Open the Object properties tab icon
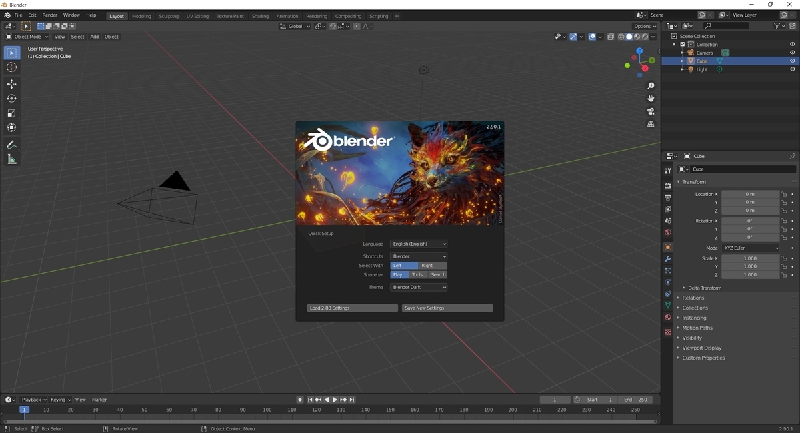The image size is (800, 433). (667, 247)
